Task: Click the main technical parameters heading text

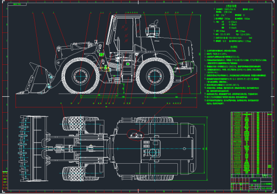Action: pos(231,6)
